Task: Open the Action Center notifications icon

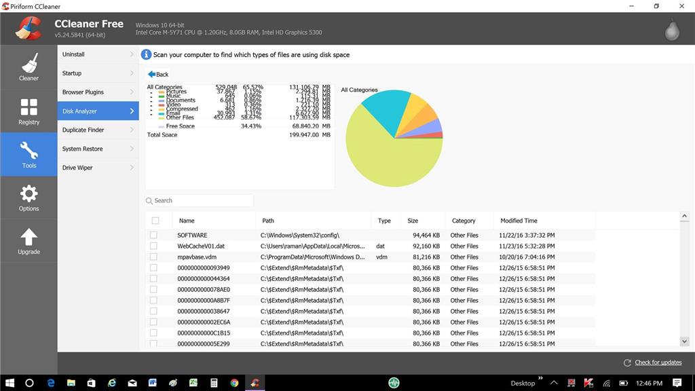Action: (x=677, y=383)
